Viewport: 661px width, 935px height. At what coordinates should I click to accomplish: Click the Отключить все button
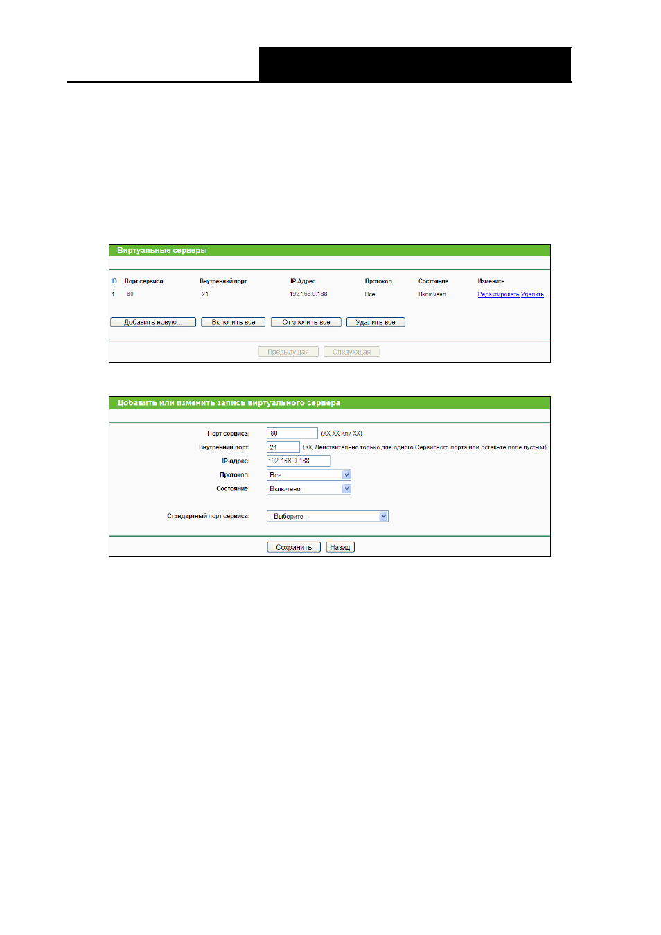click(306, 322)
